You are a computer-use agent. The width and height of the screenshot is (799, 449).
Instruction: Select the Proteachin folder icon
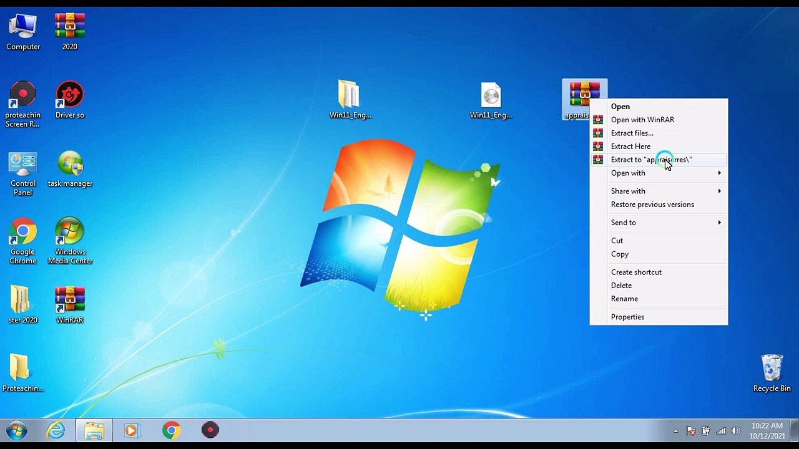(x=23, y=373)
